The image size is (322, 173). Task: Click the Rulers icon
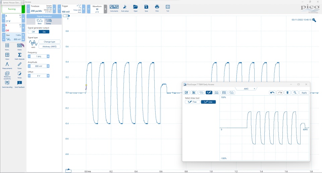point(19,65)
